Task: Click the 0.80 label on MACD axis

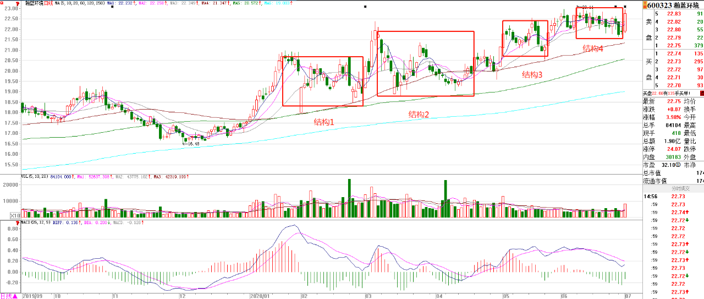Action: coord(13,229)
